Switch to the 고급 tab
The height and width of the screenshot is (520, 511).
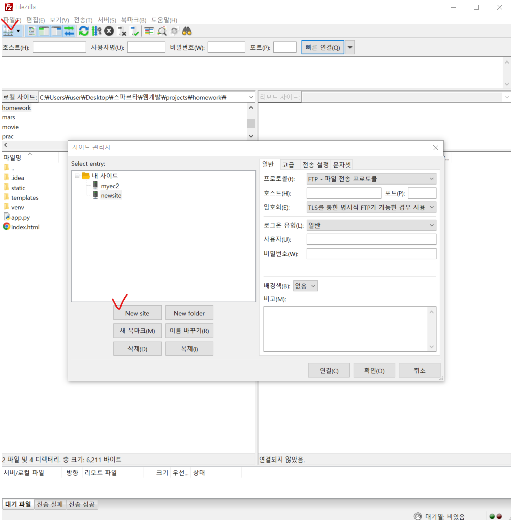coord(288,165)
